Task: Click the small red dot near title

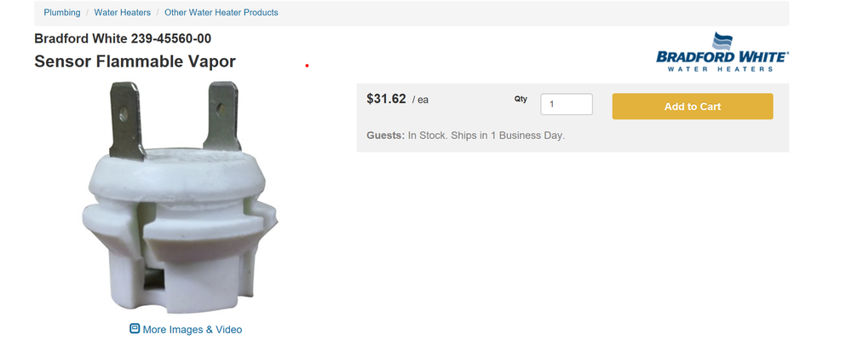Action: (x=307, y=66)
